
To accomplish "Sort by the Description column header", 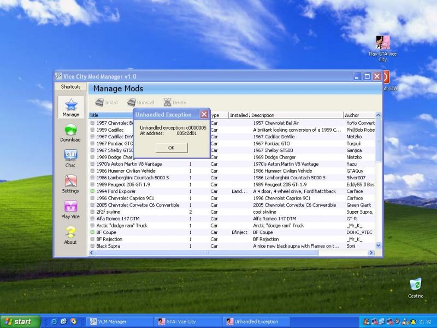I will click(297, 115).
